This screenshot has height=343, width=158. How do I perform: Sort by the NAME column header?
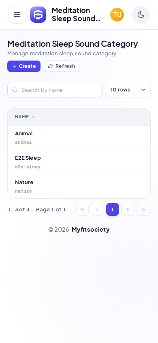click(22, 117)
